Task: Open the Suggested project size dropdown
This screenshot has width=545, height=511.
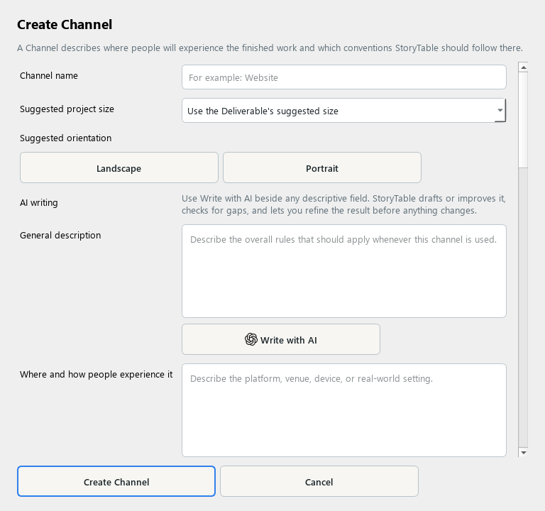Action: 343,111
